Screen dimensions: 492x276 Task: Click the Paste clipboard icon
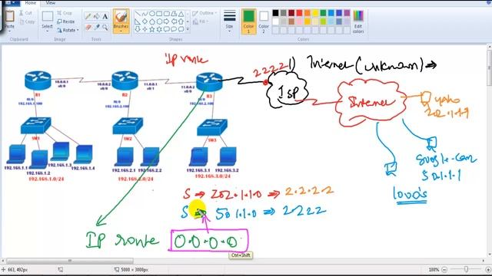coord(9,16)
